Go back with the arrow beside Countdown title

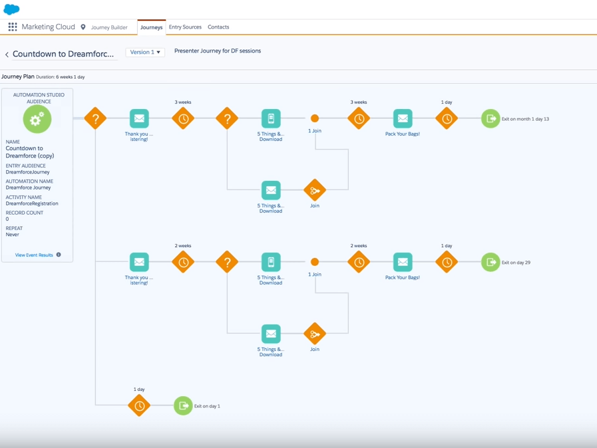coord(7,55)
